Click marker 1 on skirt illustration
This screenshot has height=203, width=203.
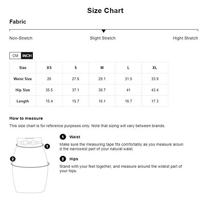(x=47, y=146)
